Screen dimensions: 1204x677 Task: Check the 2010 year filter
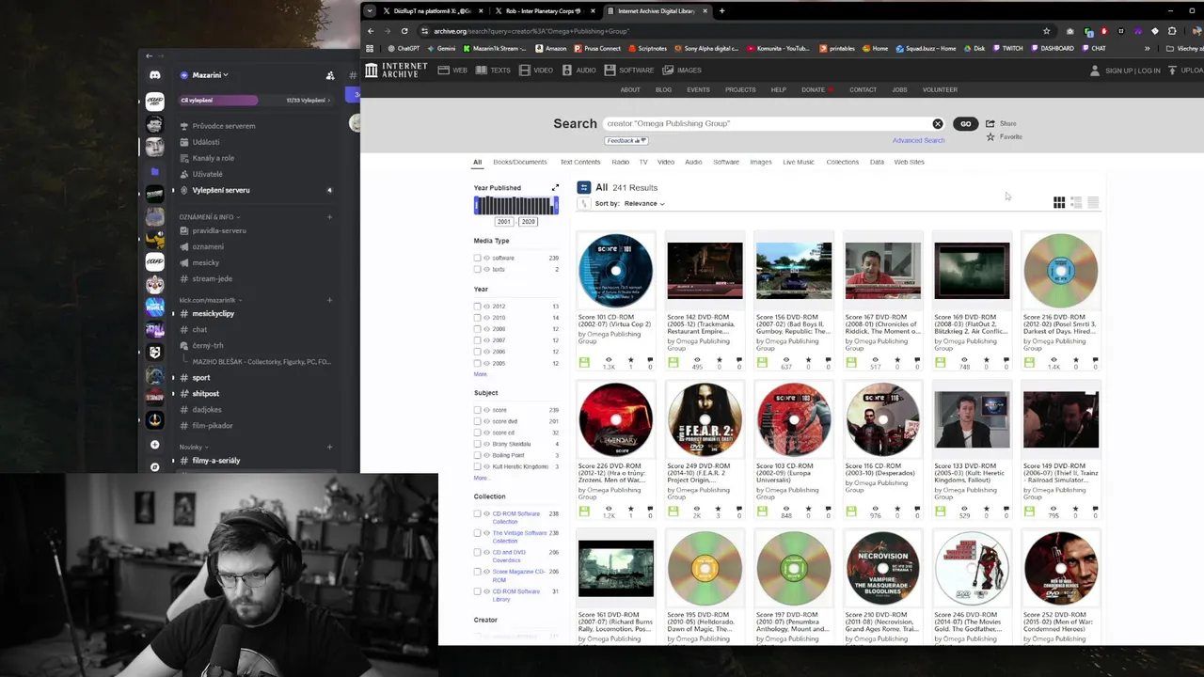click(478, 318)
